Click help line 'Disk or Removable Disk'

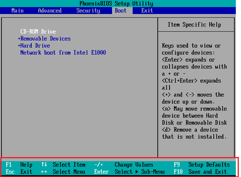[194, 123]
